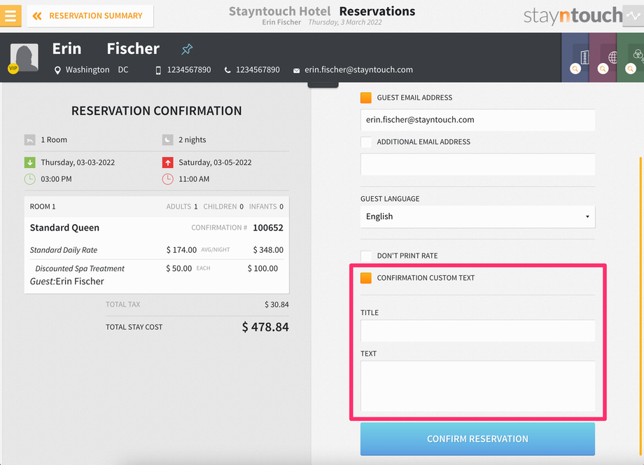Toggle Confirmation Custom Text checkbox
This screenshot has height=465, width=644.
[366, 278]
